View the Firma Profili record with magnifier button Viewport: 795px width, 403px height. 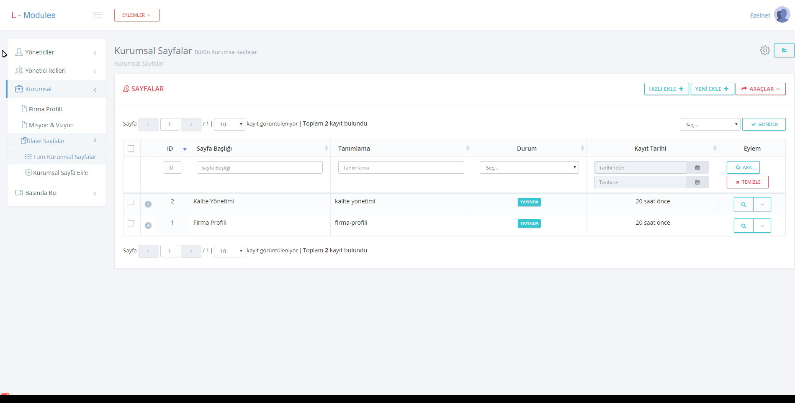[744, 226]
